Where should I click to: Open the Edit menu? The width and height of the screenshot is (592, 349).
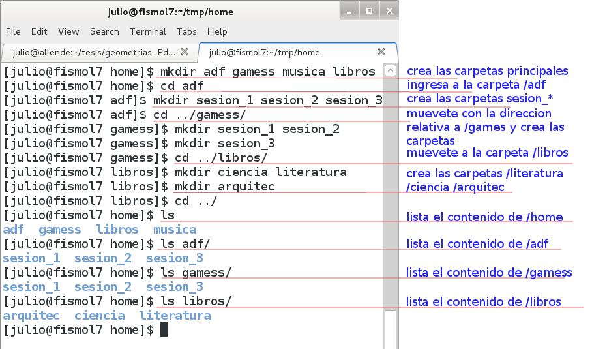click(x=39, y=31)
